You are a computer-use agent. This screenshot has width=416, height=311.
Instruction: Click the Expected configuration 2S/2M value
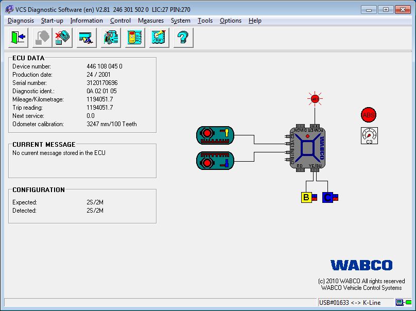coord(95,202)
